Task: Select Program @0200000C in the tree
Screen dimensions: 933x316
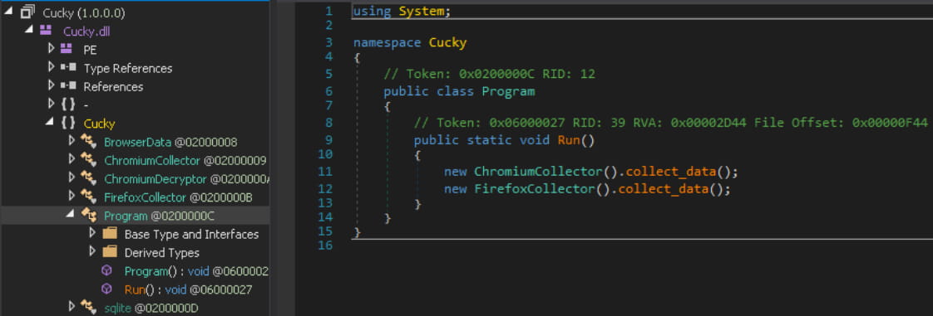Action: click(160, 216)
